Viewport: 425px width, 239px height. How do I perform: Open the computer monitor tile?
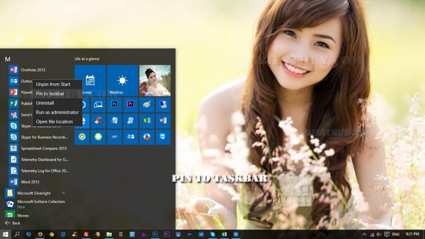tap(163, 105)
